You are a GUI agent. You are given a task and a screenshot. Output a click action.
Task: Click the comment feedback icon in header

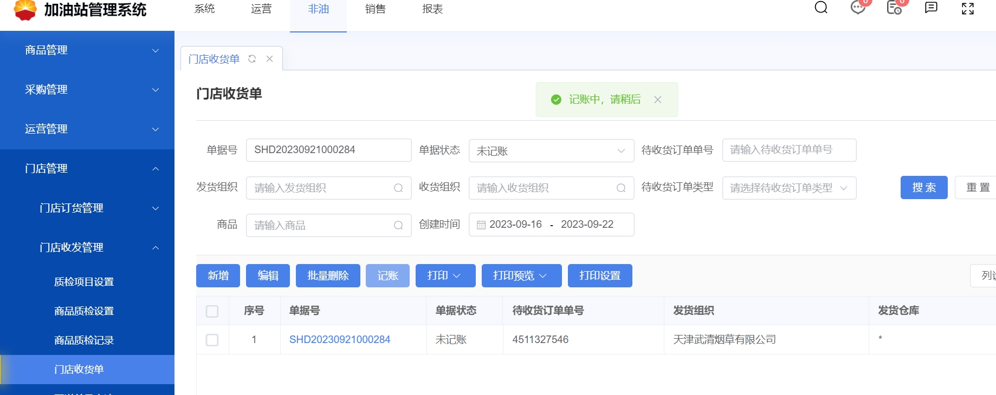[931, 8]
